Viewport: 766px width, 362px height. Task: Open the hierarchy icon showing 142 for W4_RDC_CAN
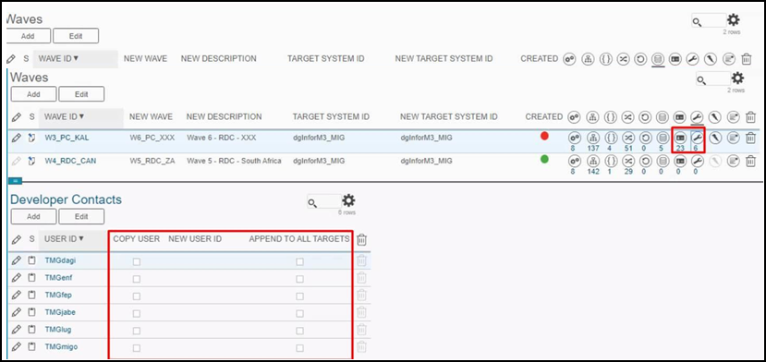click(x=593, y=161)
